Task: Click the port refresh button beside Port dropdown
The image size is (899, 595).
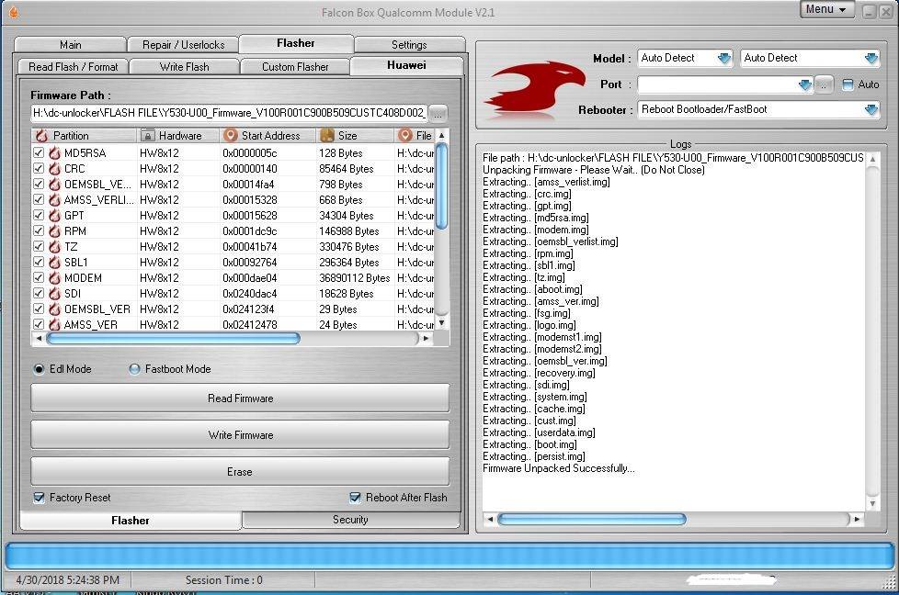Action: pos(824,84)
